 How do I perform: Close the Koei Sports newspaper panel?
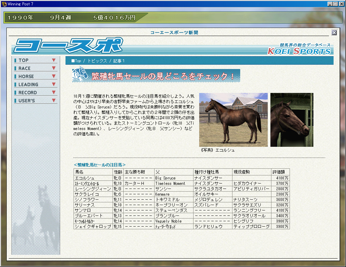click(334, 33)
